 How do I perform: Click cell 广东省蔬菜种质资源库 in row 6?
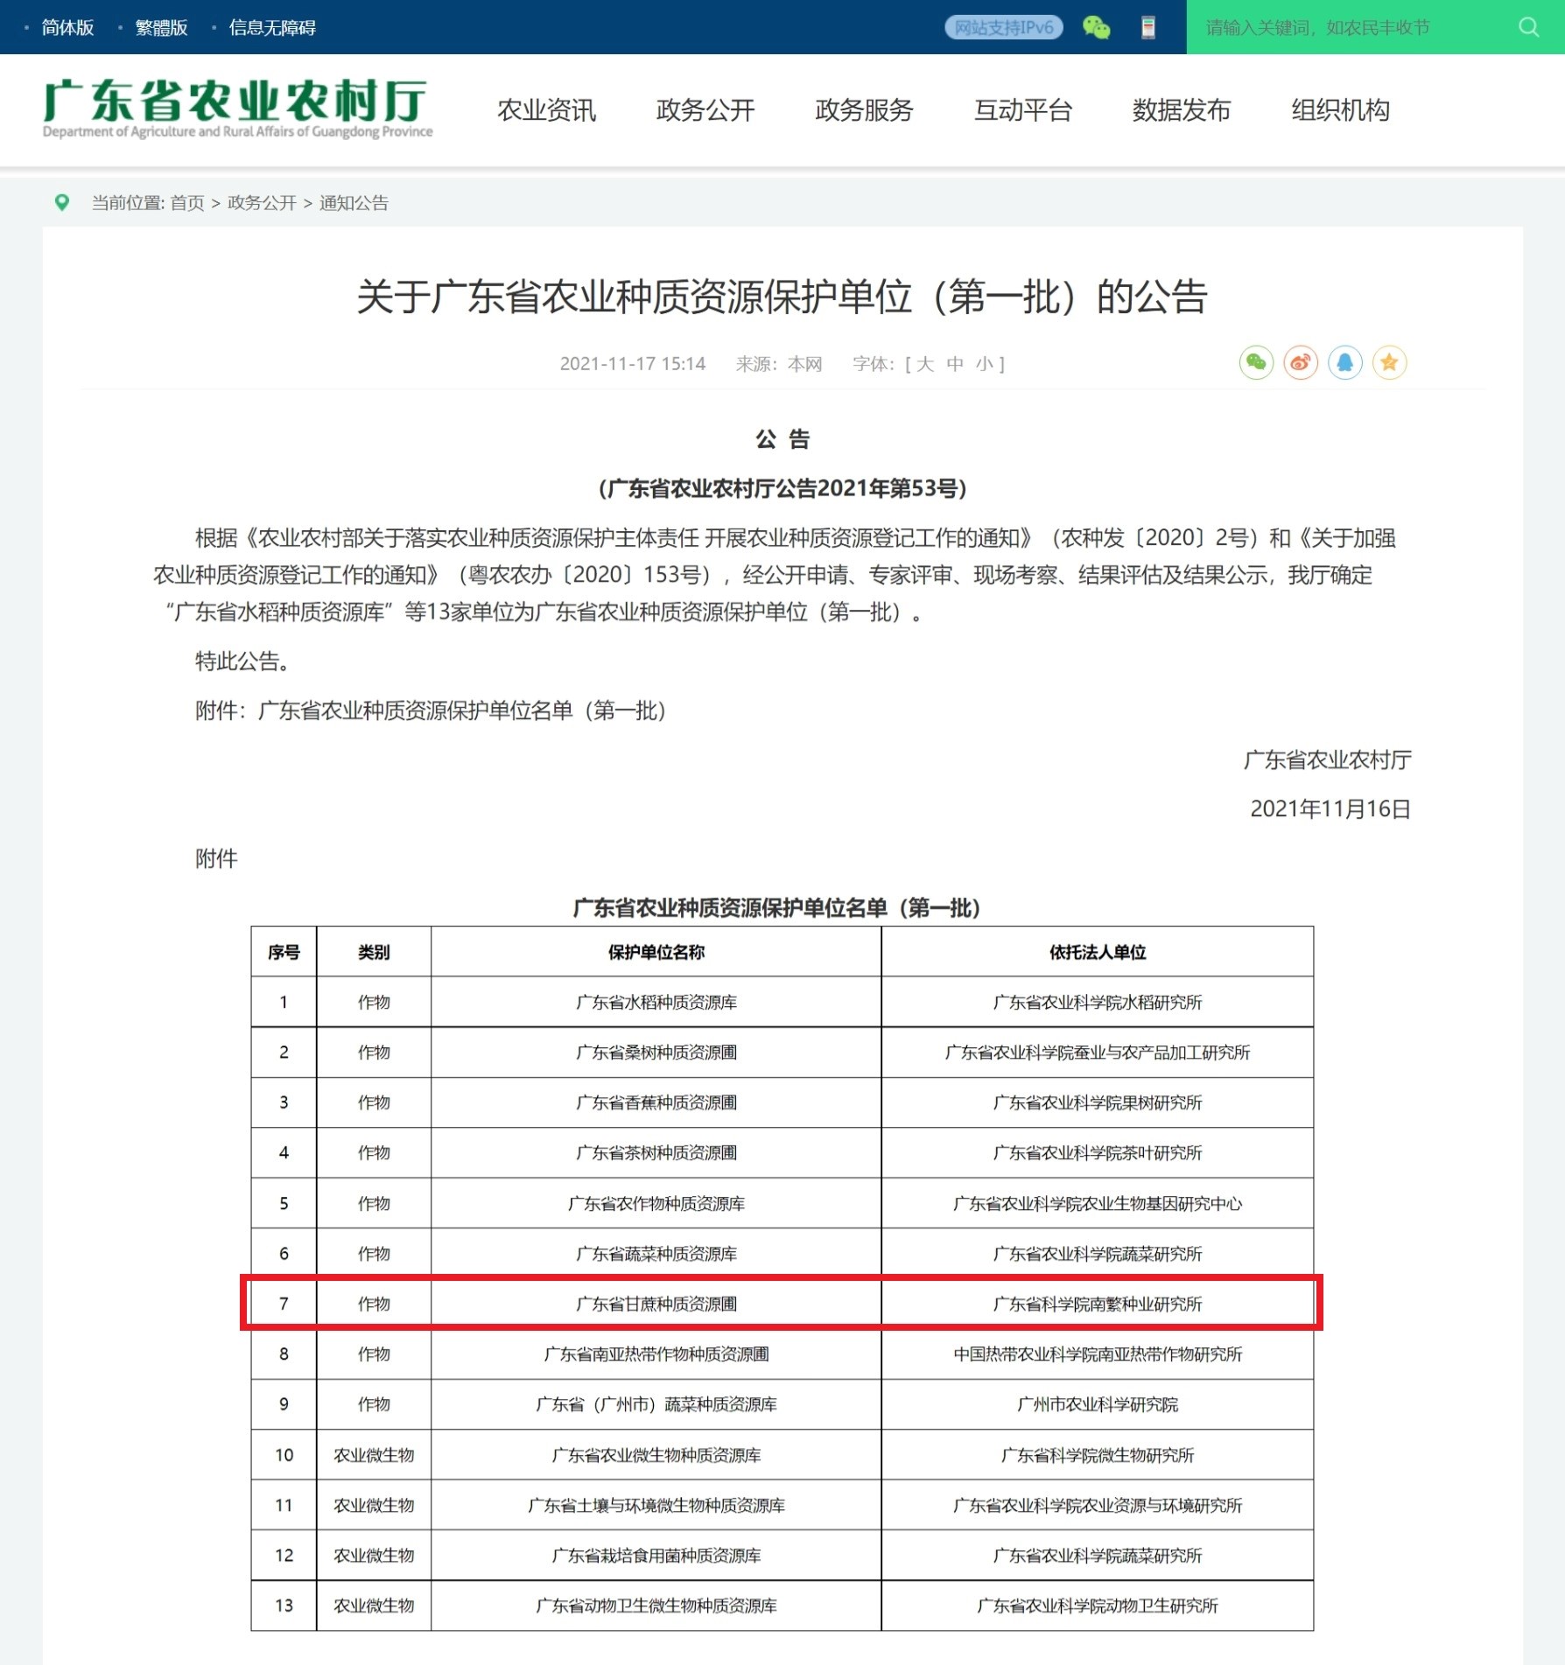coord(656,1254)
